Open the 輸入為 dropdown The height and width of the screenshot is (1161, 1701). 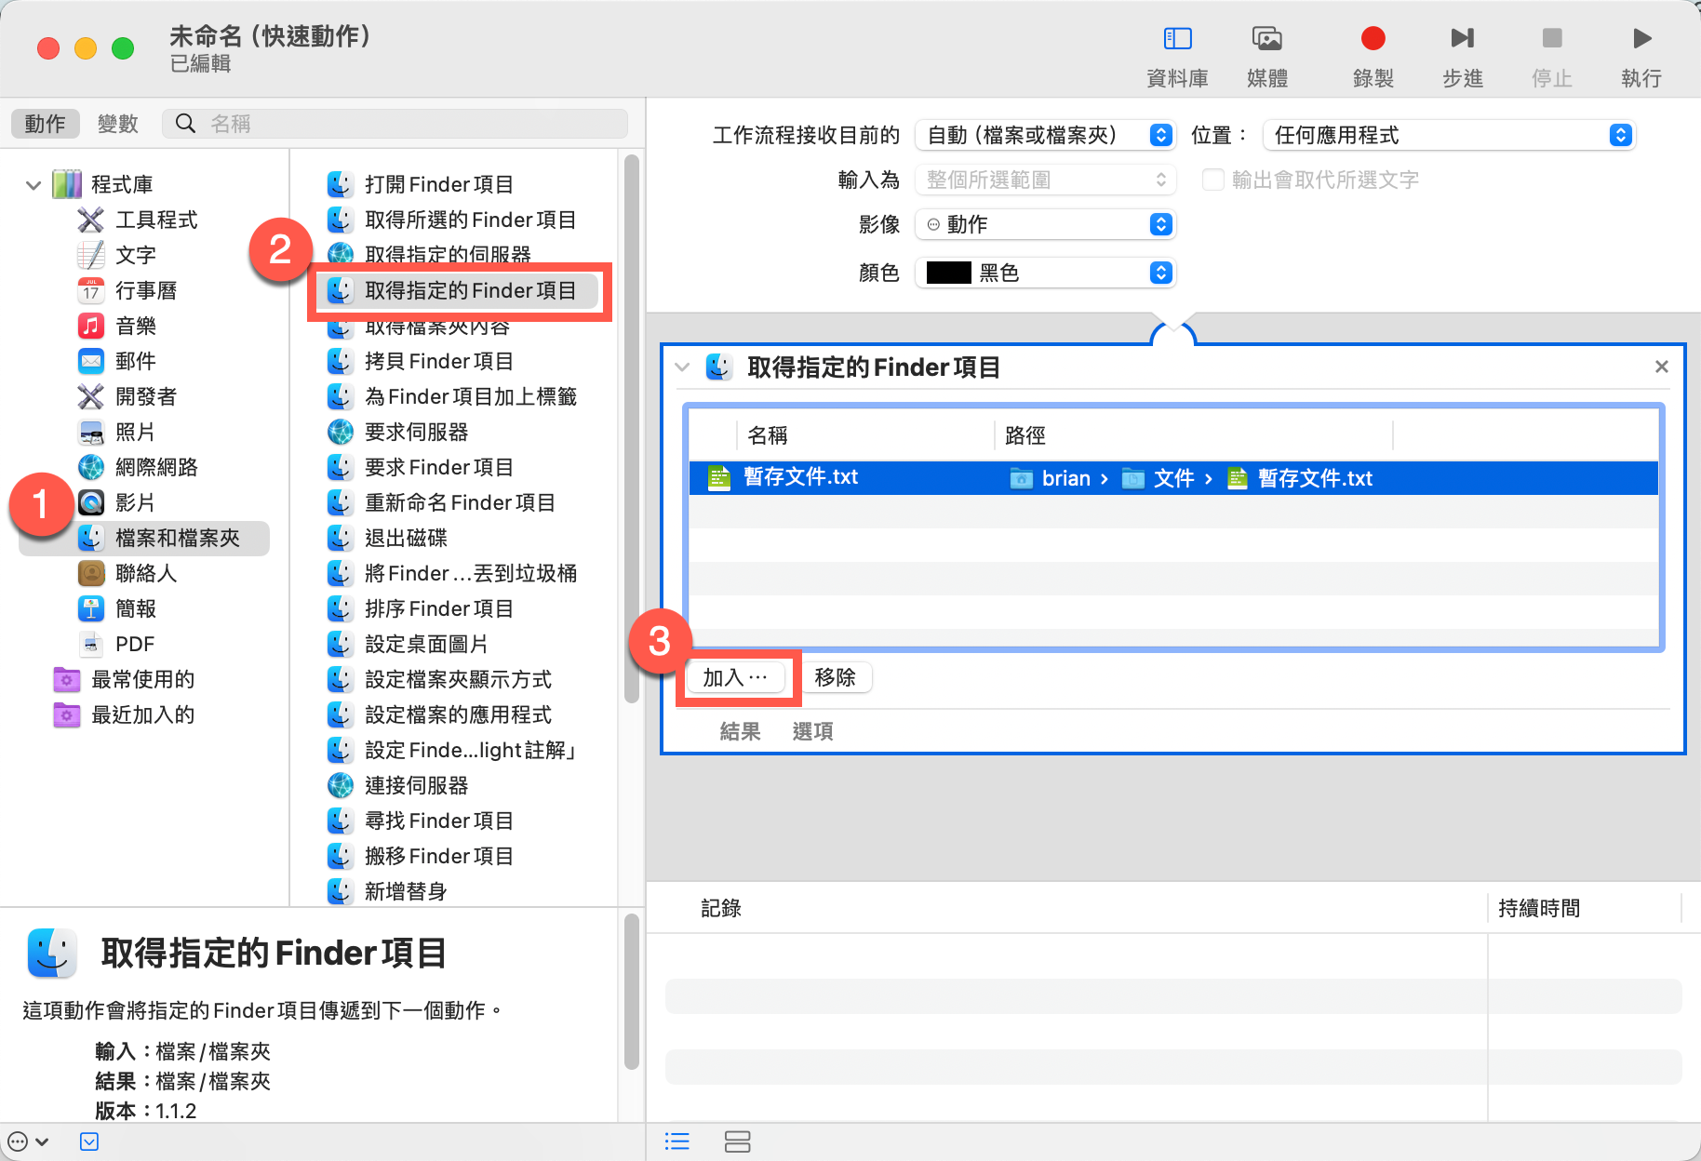1046,180
